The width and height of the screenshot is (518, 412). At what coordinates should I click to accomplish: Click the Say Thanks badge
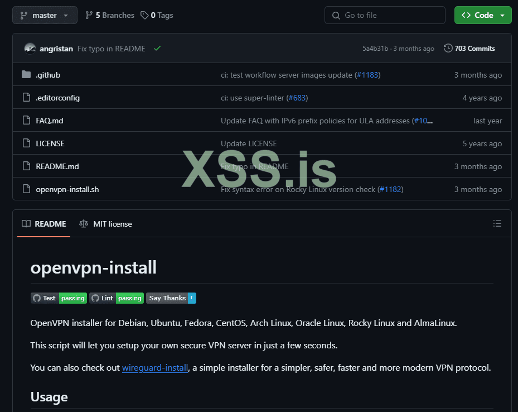171,298
